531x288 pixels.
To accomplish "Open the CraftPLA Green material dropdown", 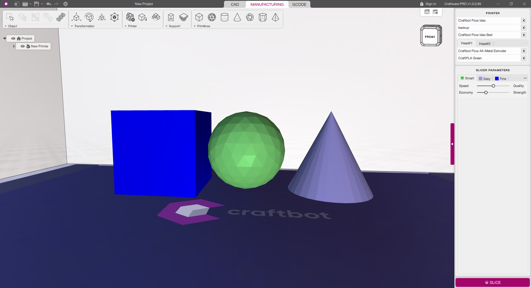I will coord(524,58).
